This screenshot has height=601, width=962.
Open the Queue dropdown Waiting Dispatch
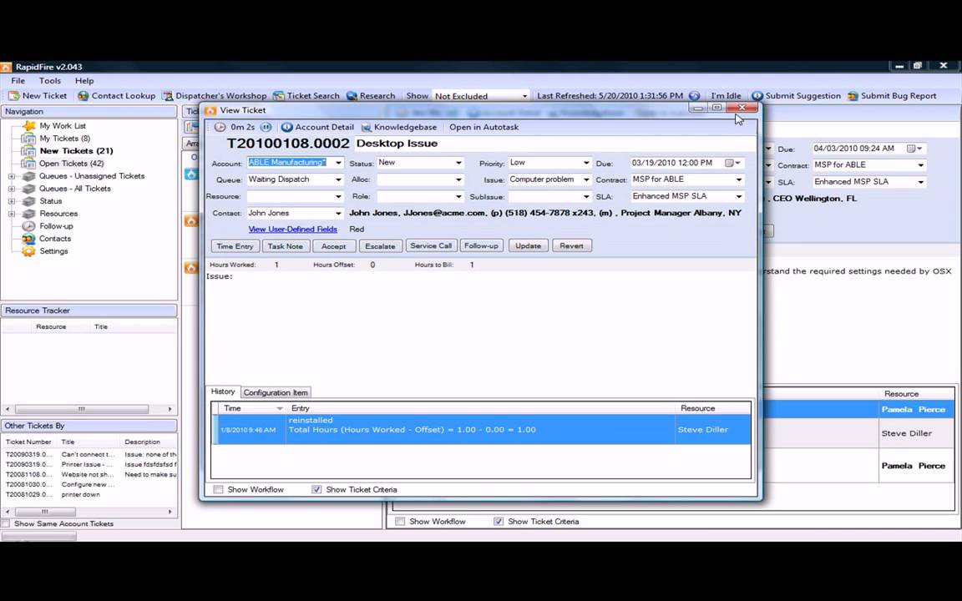pos(338,179)
